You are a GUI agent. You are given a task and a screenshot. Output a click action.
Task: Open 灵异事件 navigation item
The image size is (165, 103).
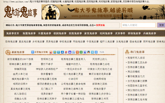click(120, 33)
